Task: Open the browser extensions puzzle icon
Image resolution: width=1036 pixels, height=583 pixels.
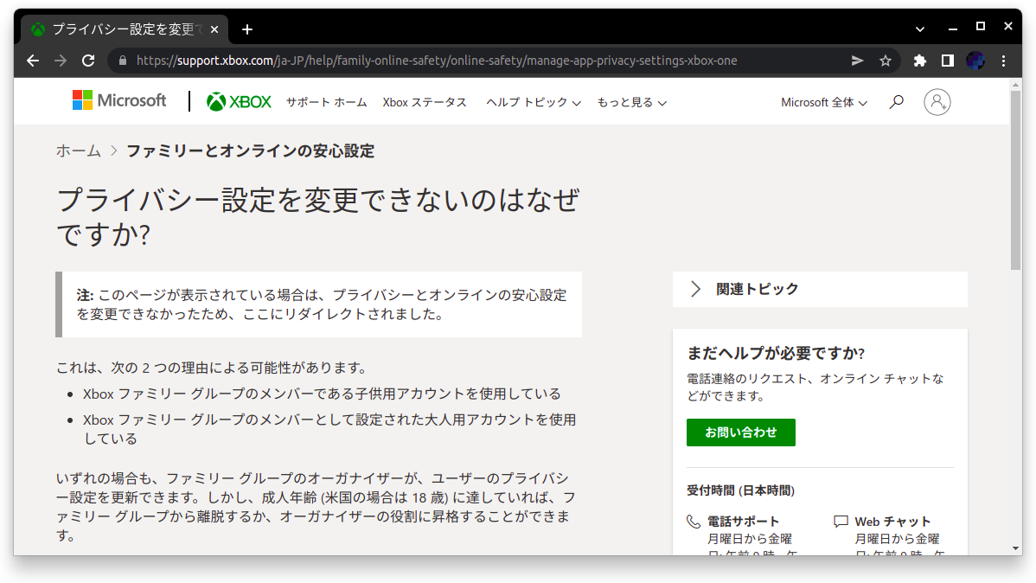Action: point(918,61)
